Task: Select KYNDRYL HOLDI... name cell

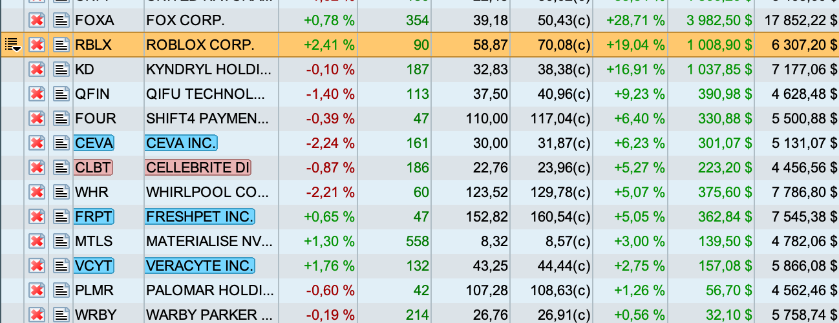Action: pyautogui.click(x=211, y=70)
